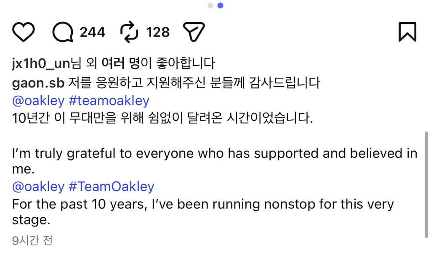This screenshot has height=263, width=431.
Task: Open the gaon.sb profile from the caption
Action: [38, 83]
